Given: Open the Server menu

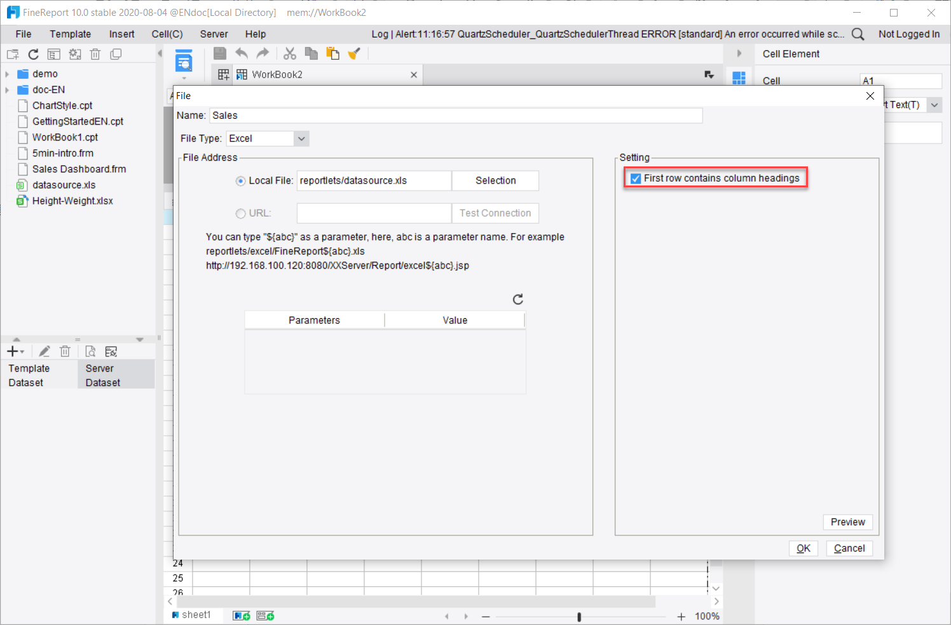Looking at the screenshot, I should click(214, 34).
